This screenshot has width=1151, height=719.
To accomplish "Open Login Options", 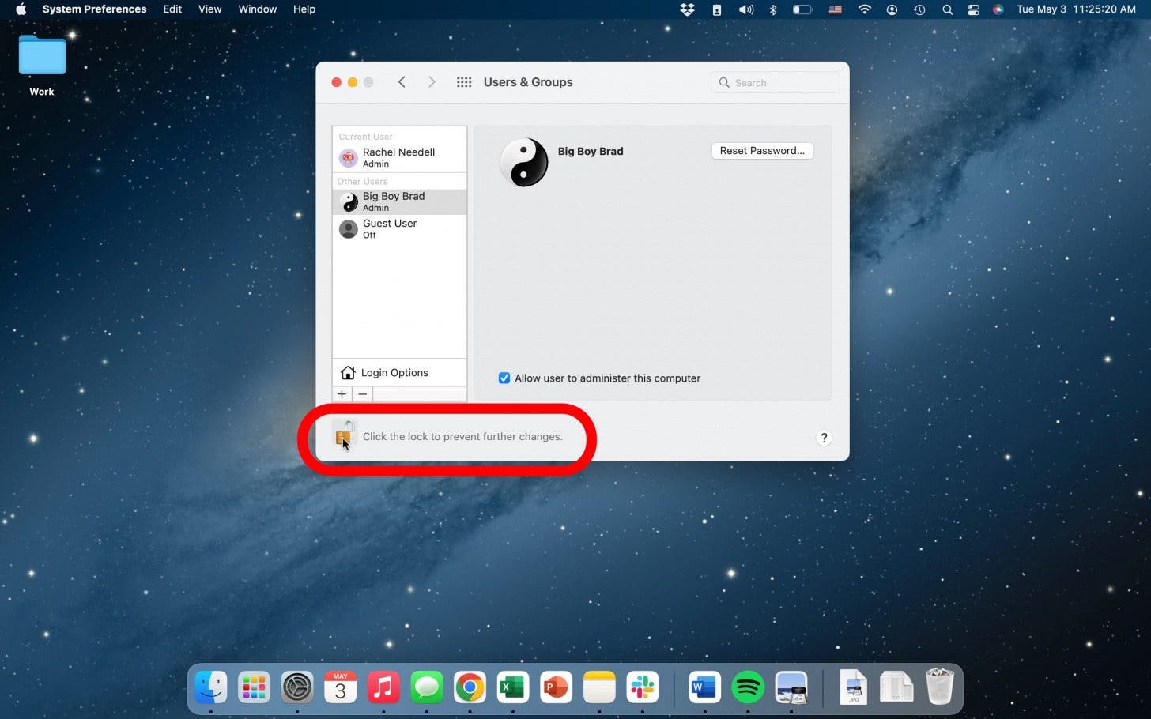I will [x=394, y=373].
